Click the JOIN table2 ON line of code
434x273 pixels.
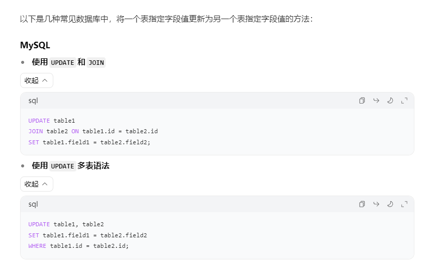[x=93, y=131]
